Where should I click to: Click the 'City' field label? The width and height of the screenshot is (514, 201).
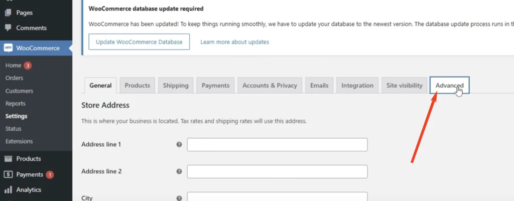click(x=87, y=197)
